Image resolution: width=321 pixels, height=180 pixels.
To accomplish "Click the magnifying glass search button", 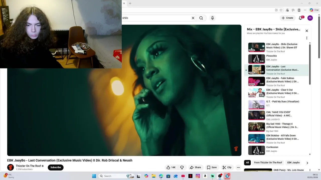I will pos(201,18).
